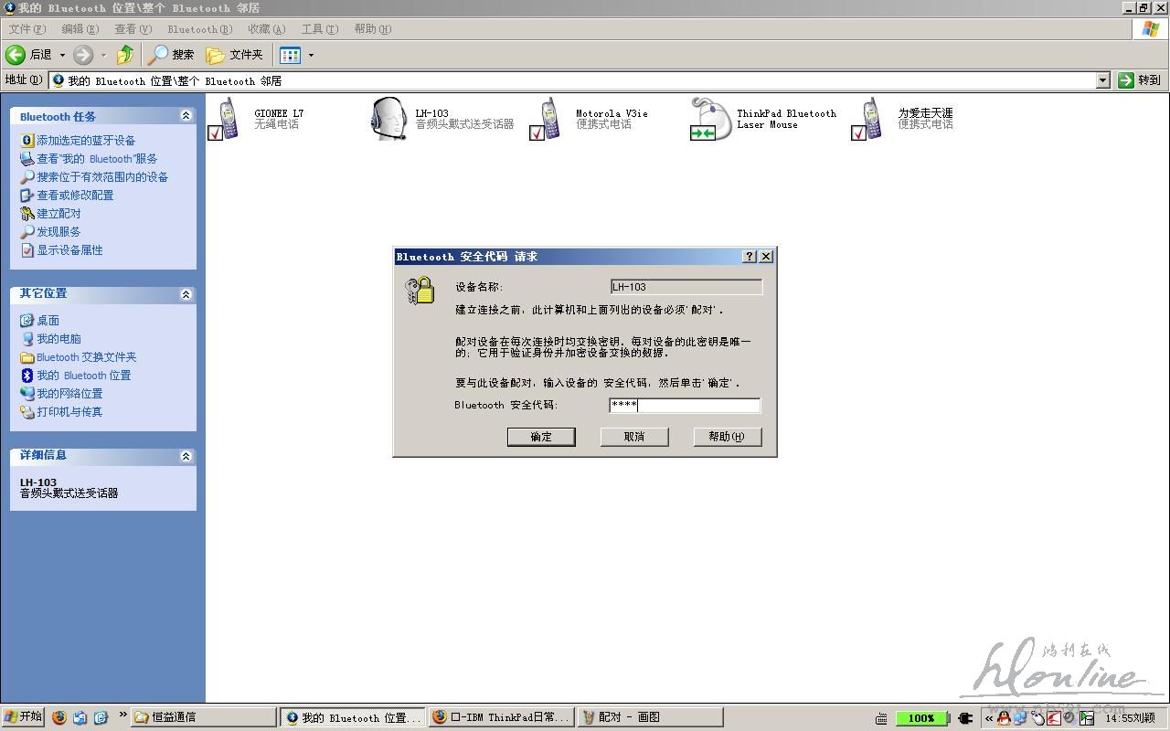Click 发现服务 link

pyautogui.click(x=58, y=232)
